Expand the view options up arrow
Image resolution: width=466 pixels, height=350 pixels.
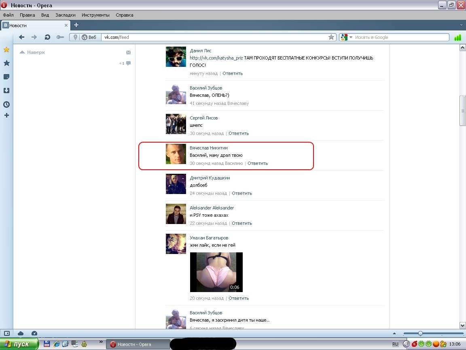[x=394, y=333]
